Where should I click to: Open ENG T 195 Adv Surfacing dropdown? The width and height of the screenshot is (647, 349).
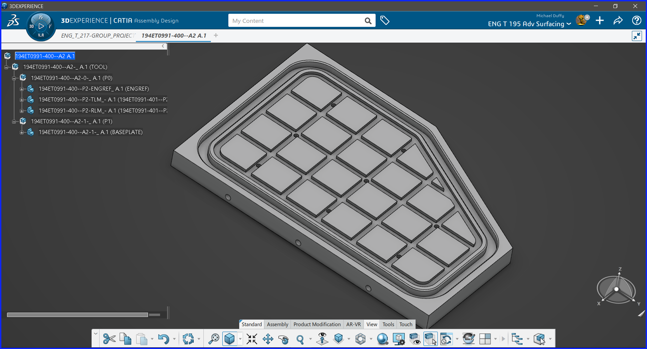tap(529, 24)
